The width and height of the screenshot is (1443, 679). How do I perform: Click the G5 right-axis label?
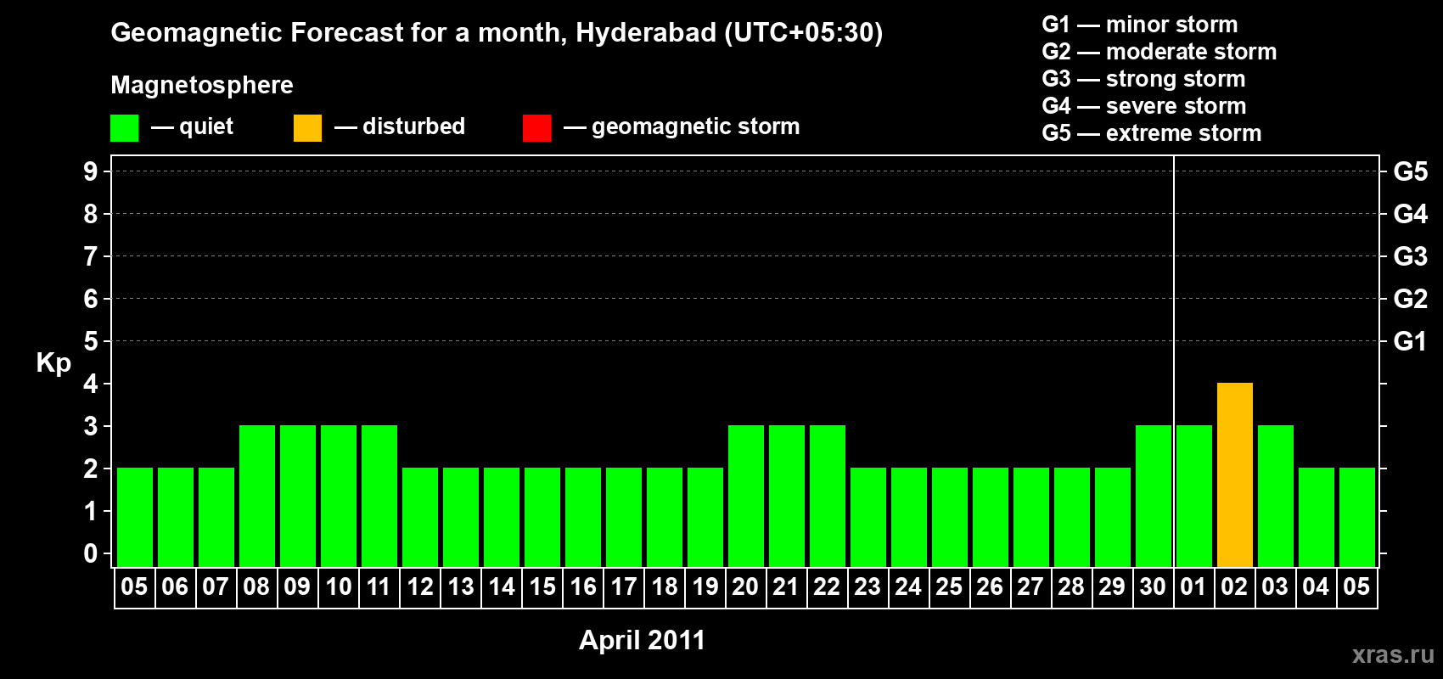(x=1411, y=171)
